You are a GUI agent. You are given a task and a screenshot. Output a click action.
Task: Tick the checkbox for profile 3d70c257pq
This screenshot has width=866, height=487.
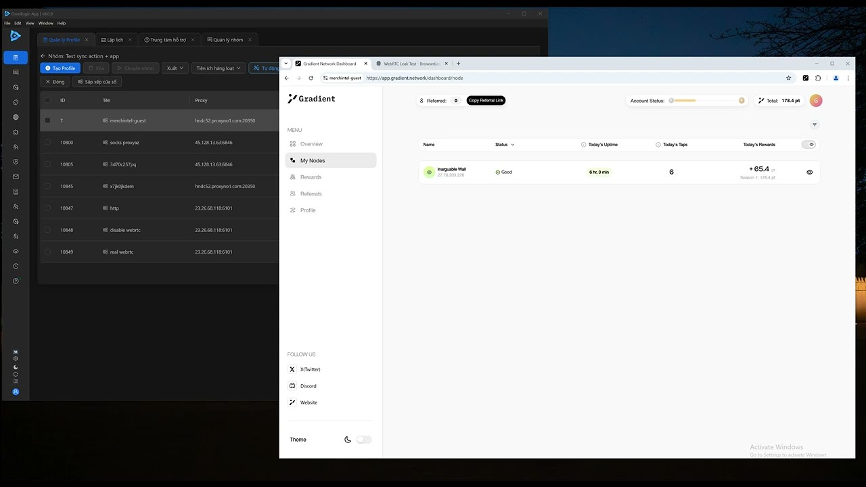pos(47,164)
